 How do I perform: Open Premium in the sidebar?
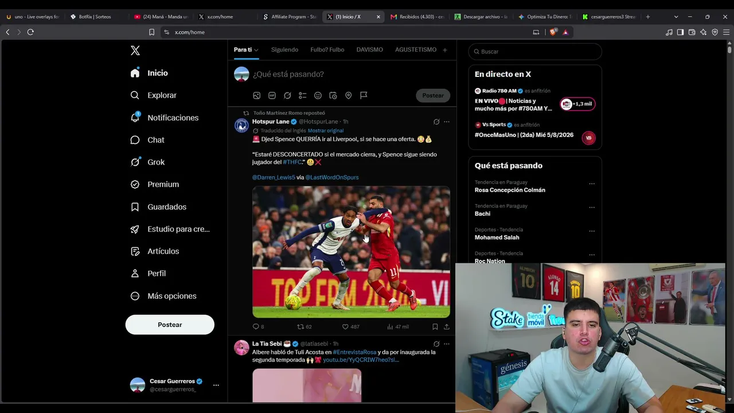click(x=154, y=184)
